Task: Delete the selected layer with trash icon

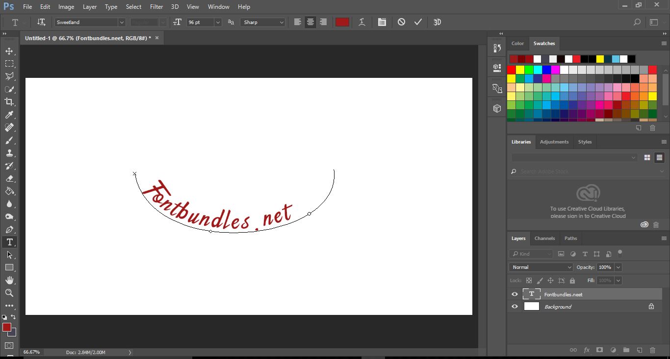Action: 652,350
